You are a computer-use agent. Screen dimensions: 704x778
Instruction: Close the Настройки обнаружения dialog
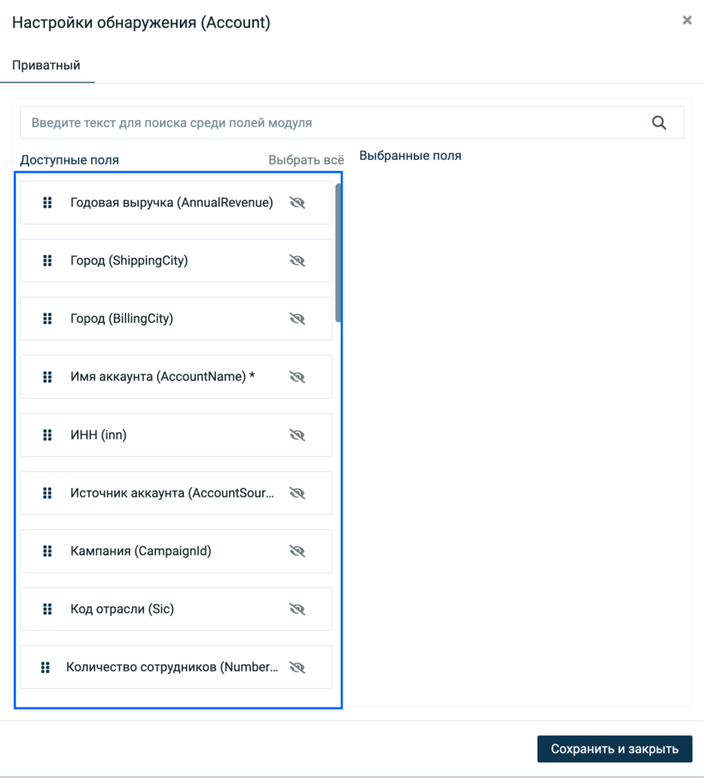click(x=687, y=20)
